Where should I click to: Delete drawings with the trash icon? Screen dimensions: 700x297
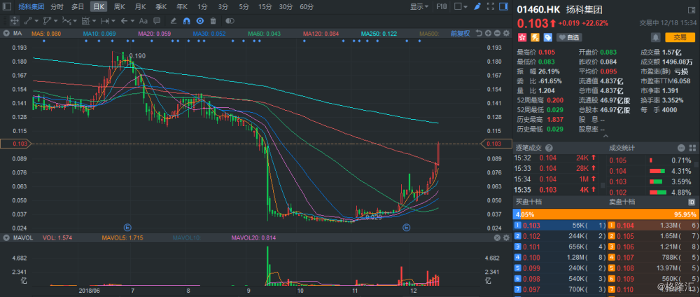coord(213,20)
